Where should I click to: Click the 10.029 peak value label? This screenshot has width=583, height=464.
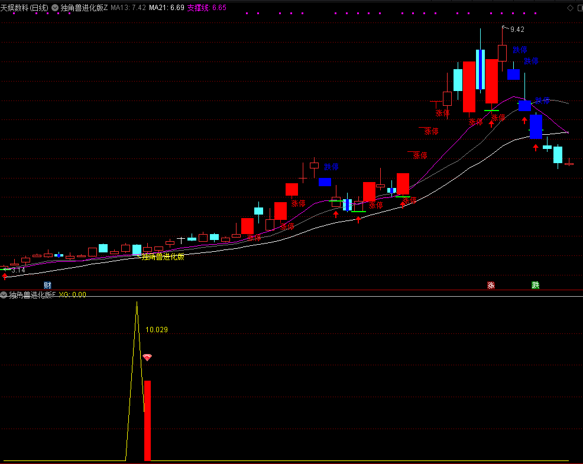[x=157, y=329]
